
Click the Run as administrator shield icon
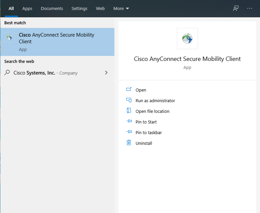129,101
